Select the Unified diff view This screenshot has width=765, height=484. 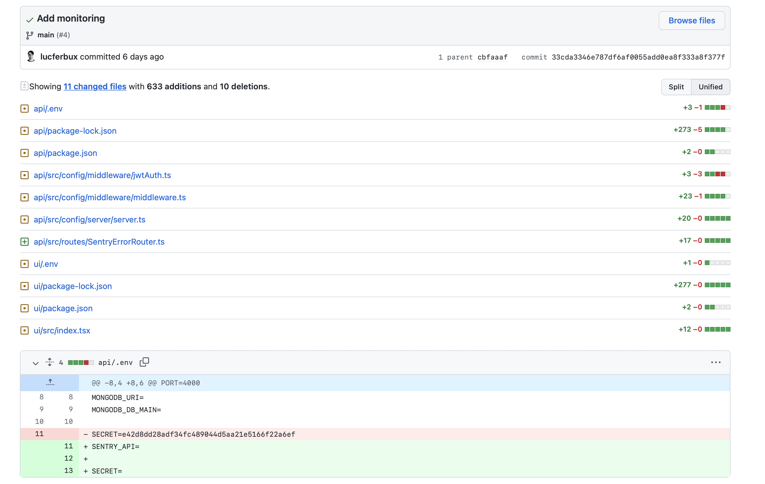coord(711,87)
